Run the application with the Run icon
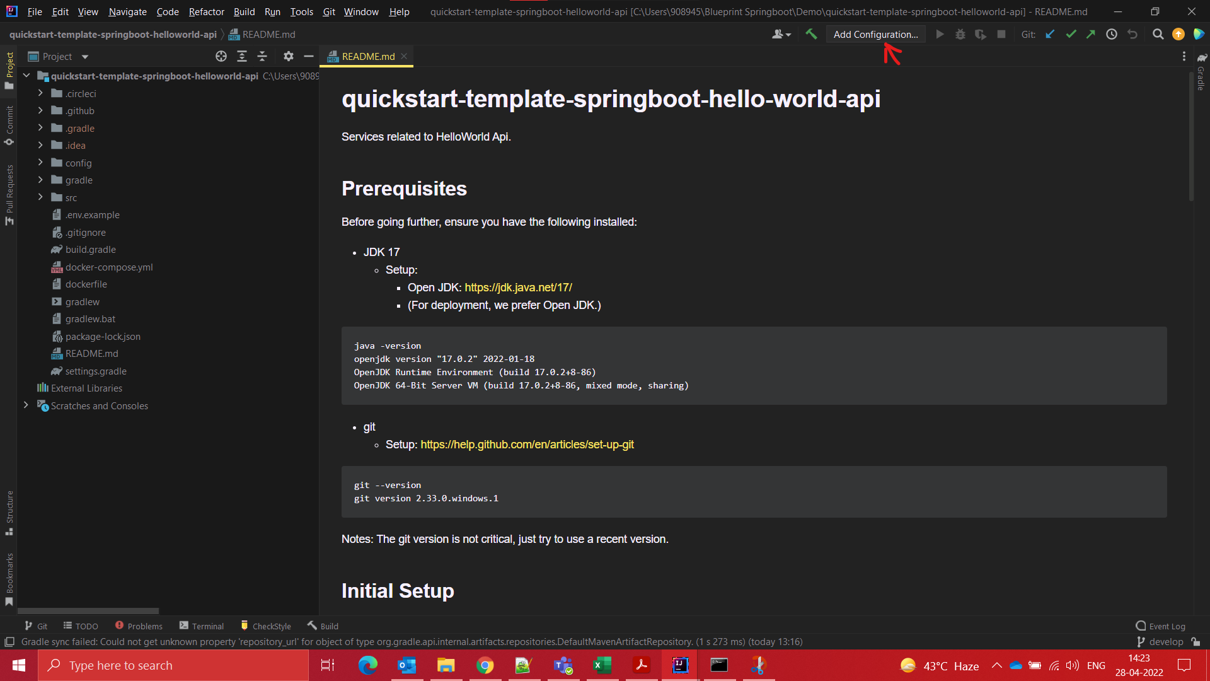 pyautogui.click(x=939, y=34)
